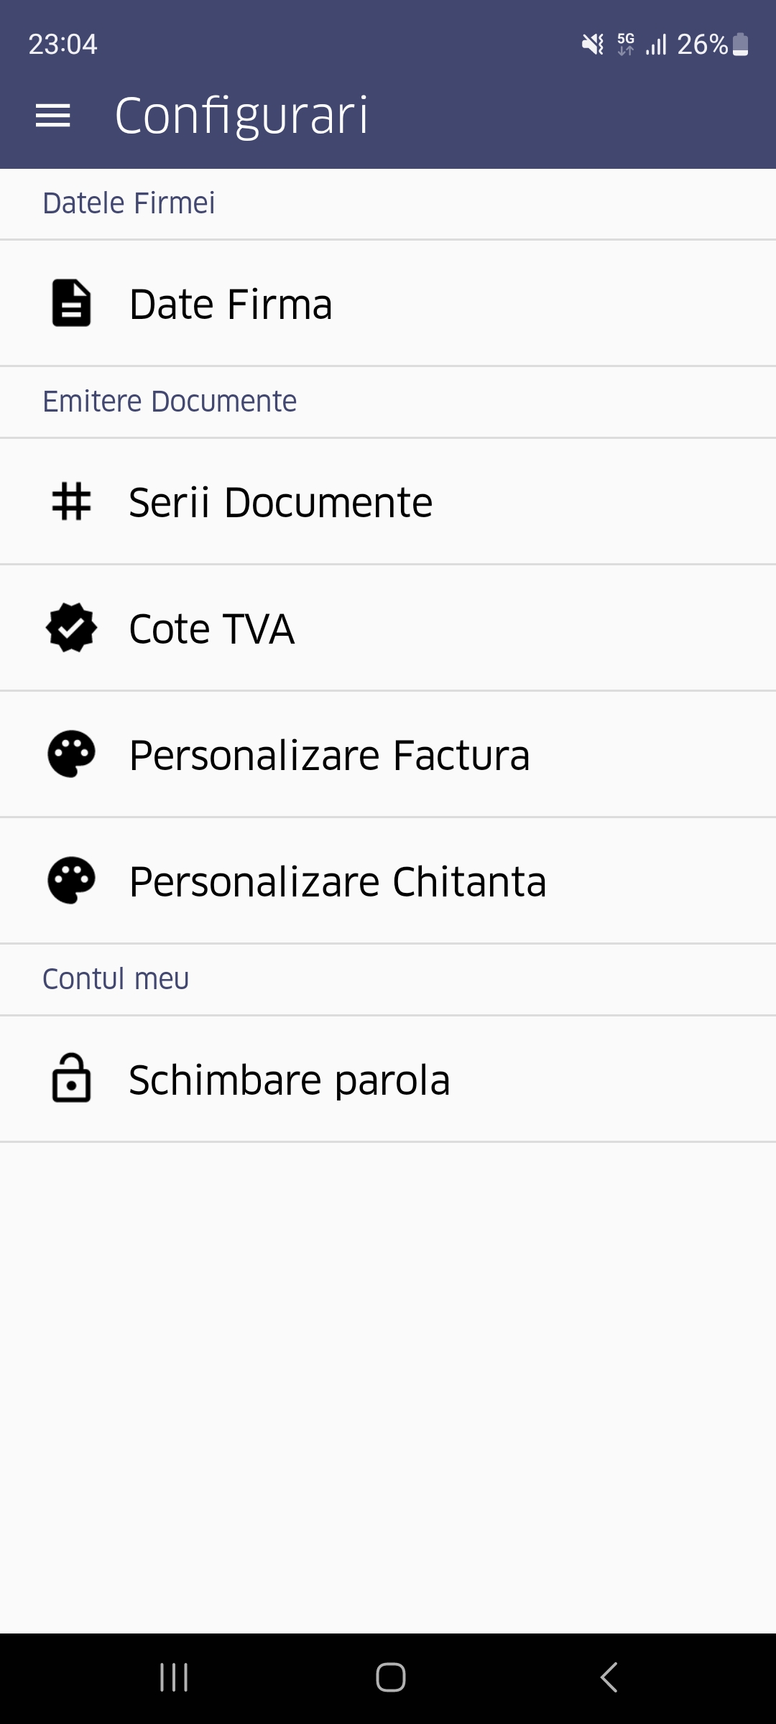Tap the Configurari page title
Viewport: 776px width, 1724px height.
pos(241,116)
